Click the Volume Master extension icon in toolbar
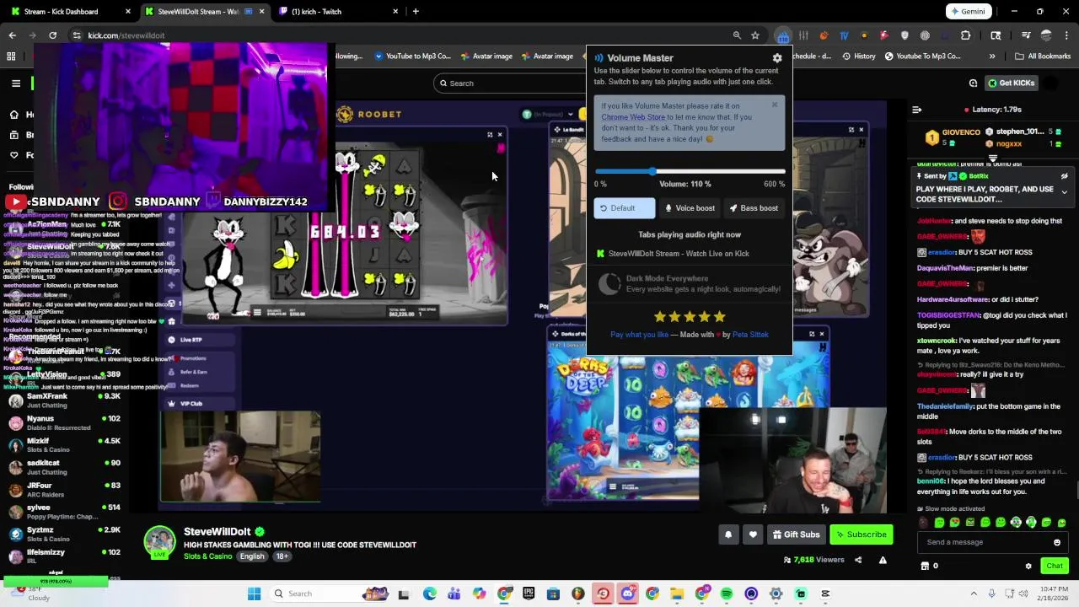Screen dimensions: 1079x607 tap(783, 35)
